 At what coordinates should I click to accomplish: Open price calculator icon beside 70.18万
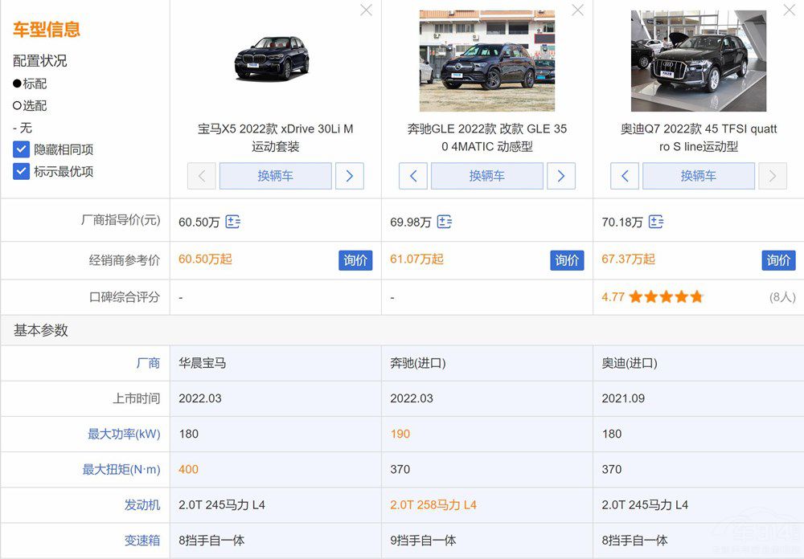(x=656, y=222)
